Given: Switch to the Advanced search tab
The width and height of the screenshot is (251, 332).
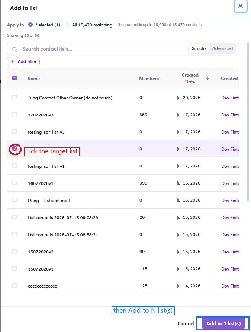Looking at the screenshot, I should click(x=222, y=48).
